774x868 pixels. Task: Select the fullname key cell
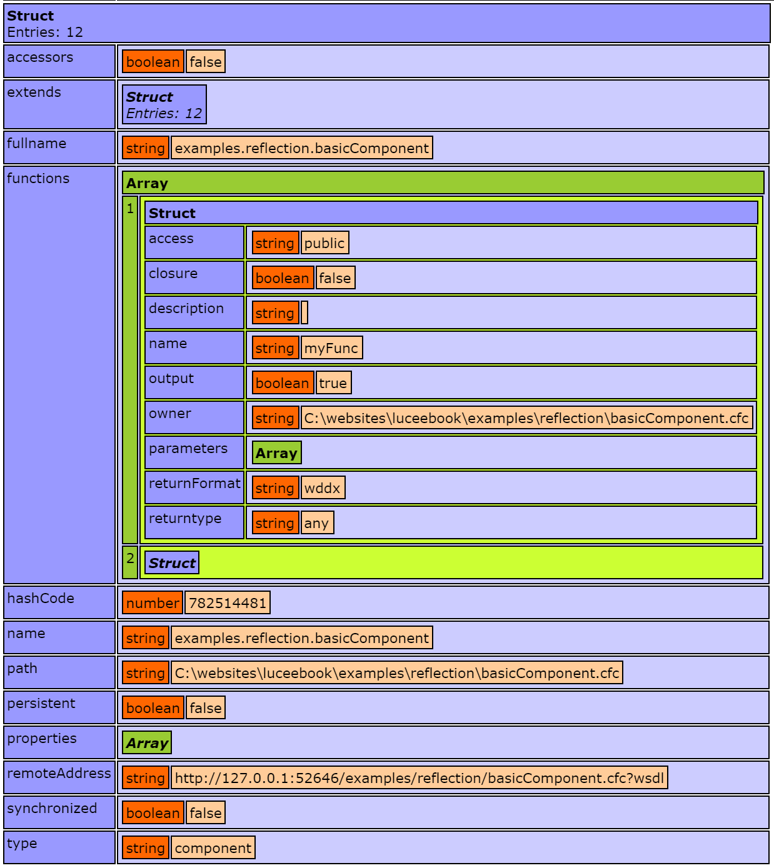coord(59,147)
